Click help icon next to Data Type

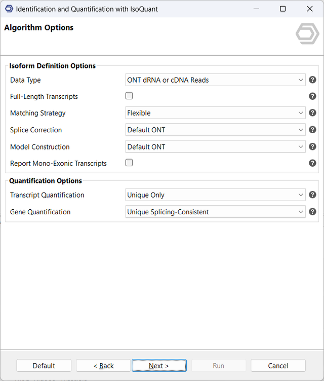pyautogui.click(x=312, y=80)
